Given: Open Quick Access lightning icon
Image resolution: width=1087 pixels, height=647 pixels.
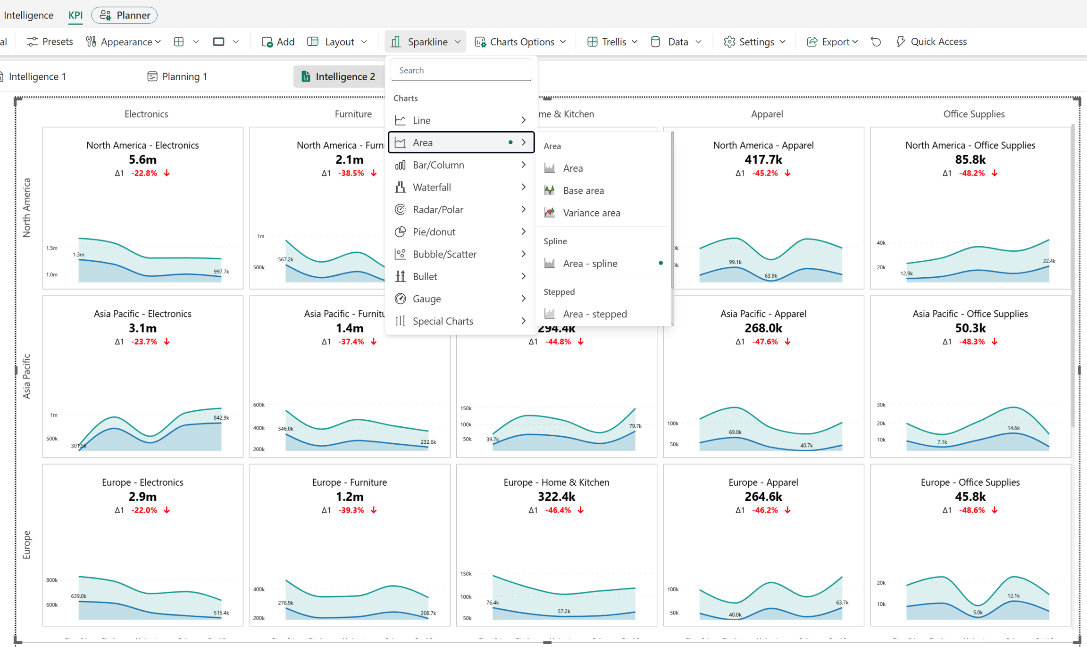Looking at the screenshot, I should (x=901, y=41).
